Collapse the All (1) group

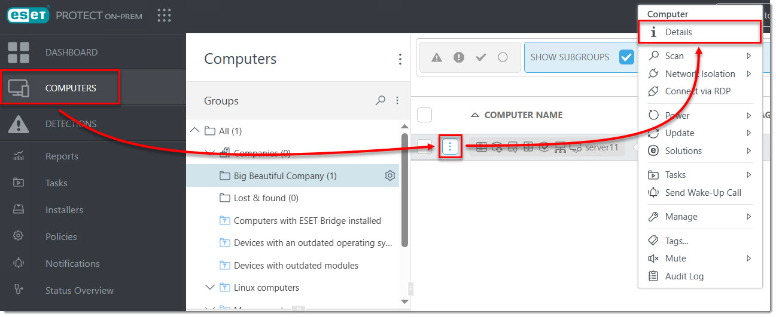click(194, 130)
